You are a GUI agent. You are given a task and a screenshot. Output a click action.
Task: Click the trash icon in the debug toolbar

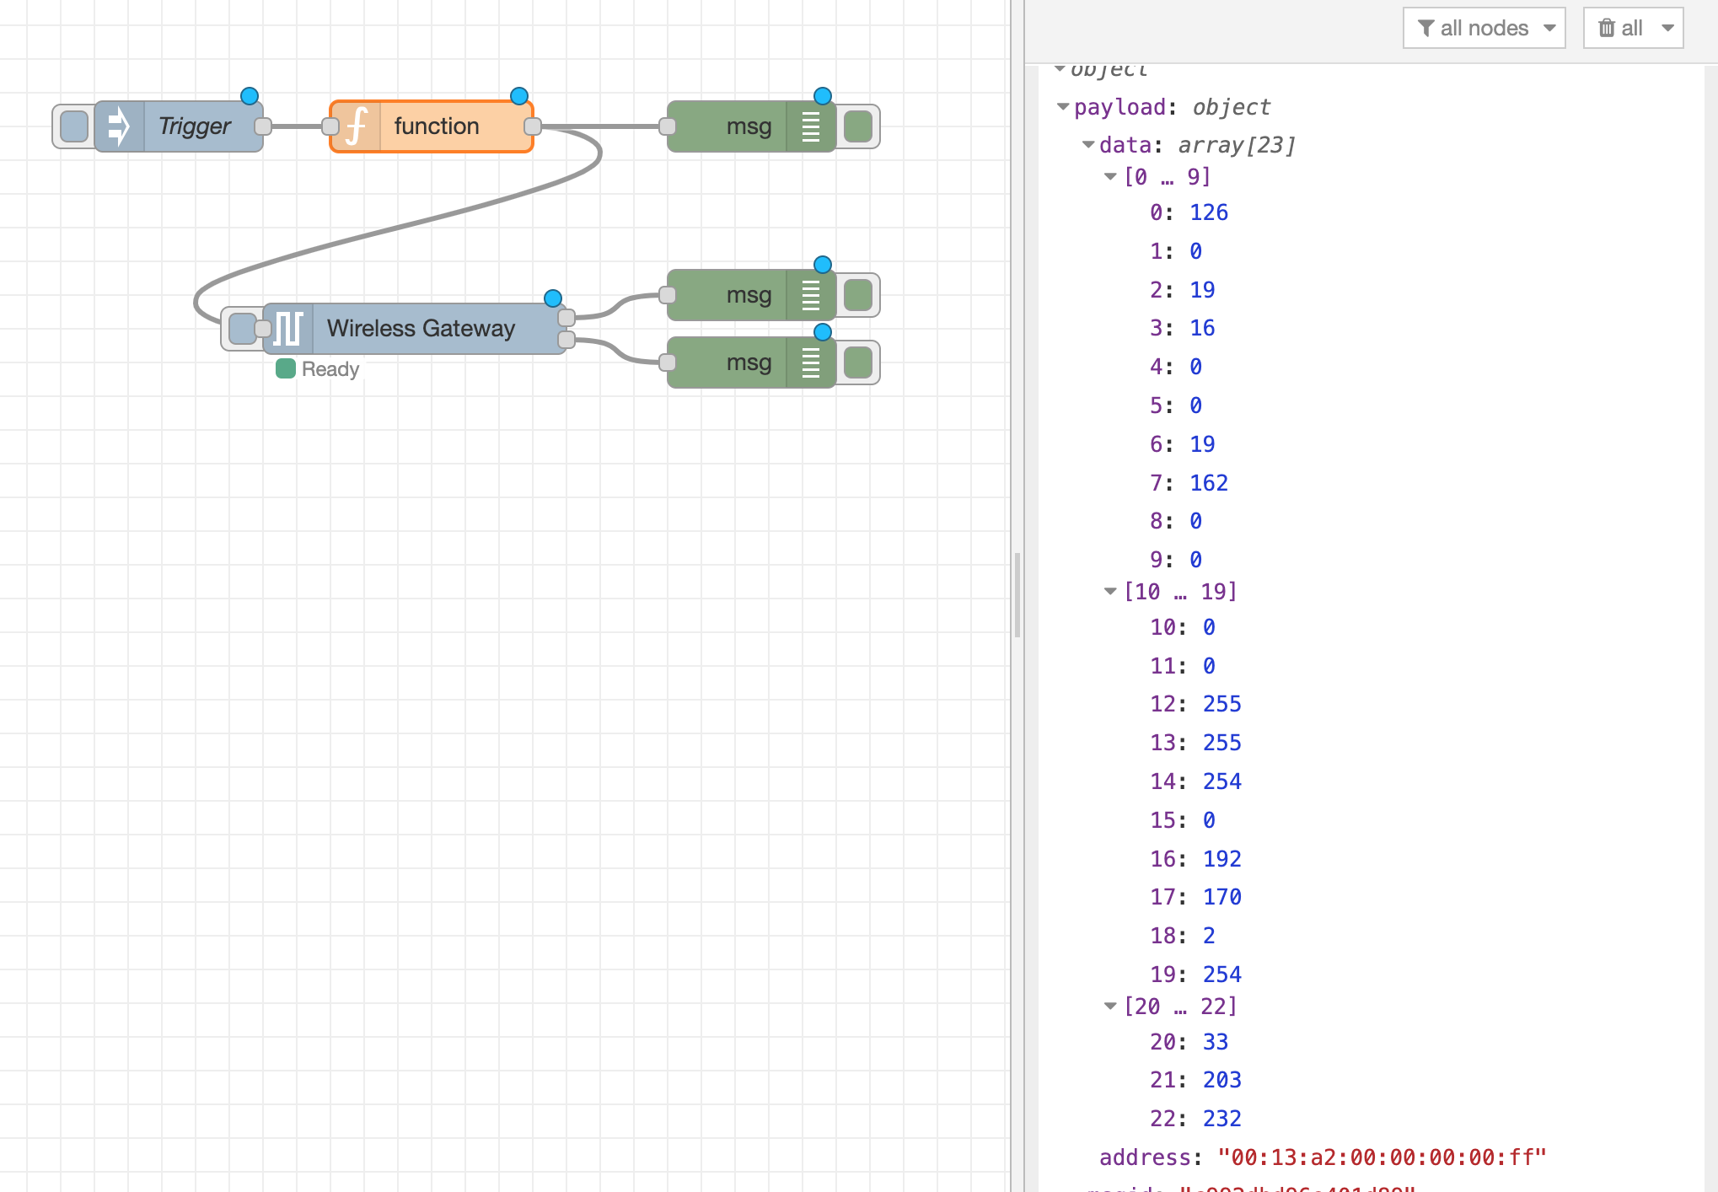tap(1607, 28)
